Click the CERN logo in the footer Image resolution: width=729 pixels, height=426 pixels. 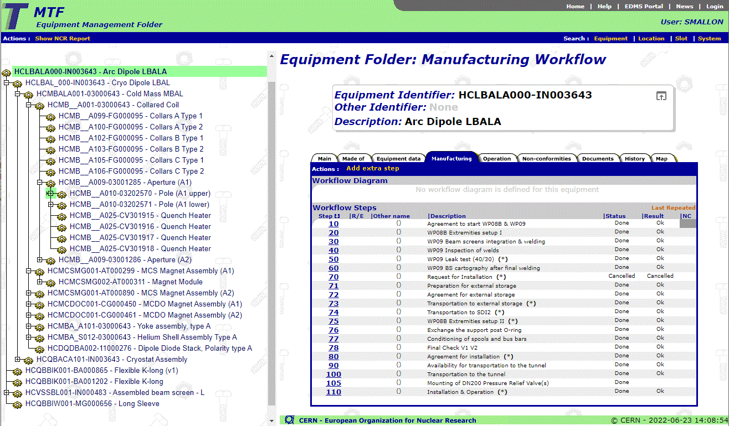(x=289, y=420)
